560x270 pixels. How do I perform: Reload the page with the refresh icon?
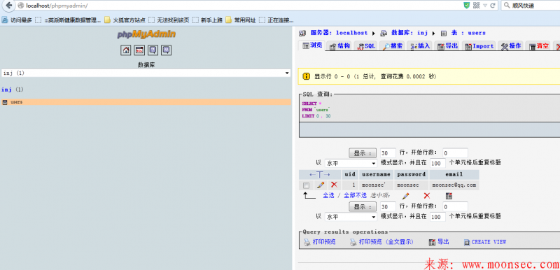pos(493,6)
